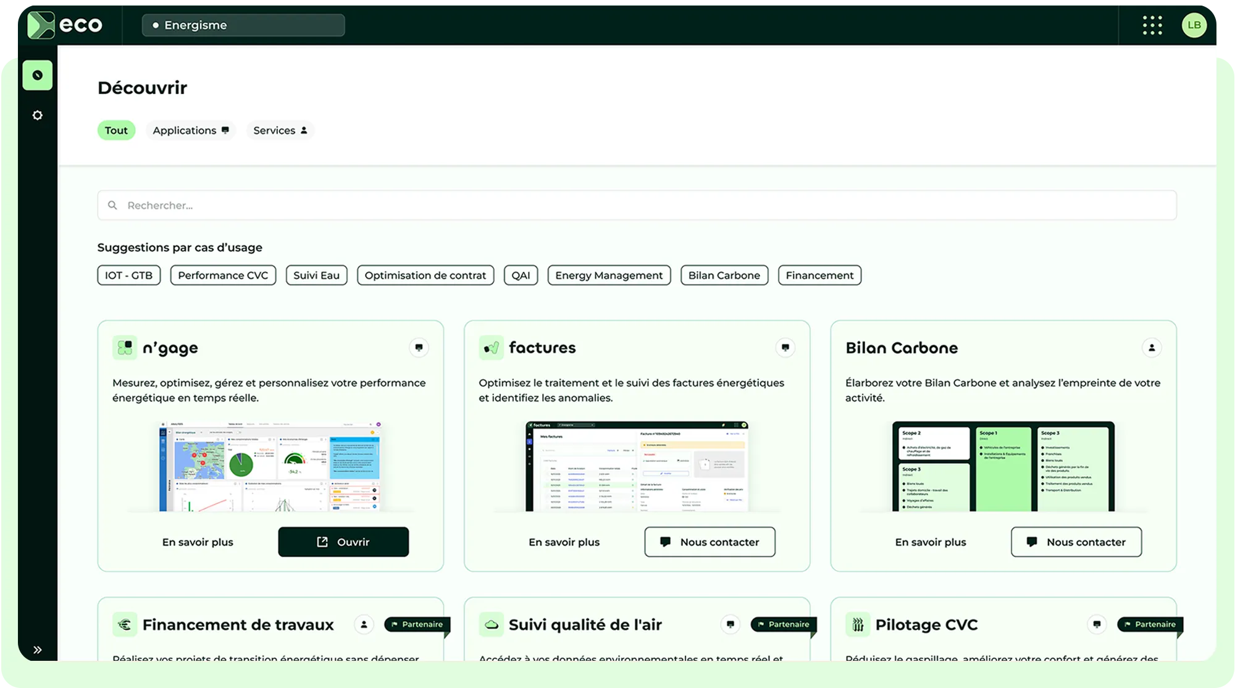Click the Pilotage CVC card title

926,624
